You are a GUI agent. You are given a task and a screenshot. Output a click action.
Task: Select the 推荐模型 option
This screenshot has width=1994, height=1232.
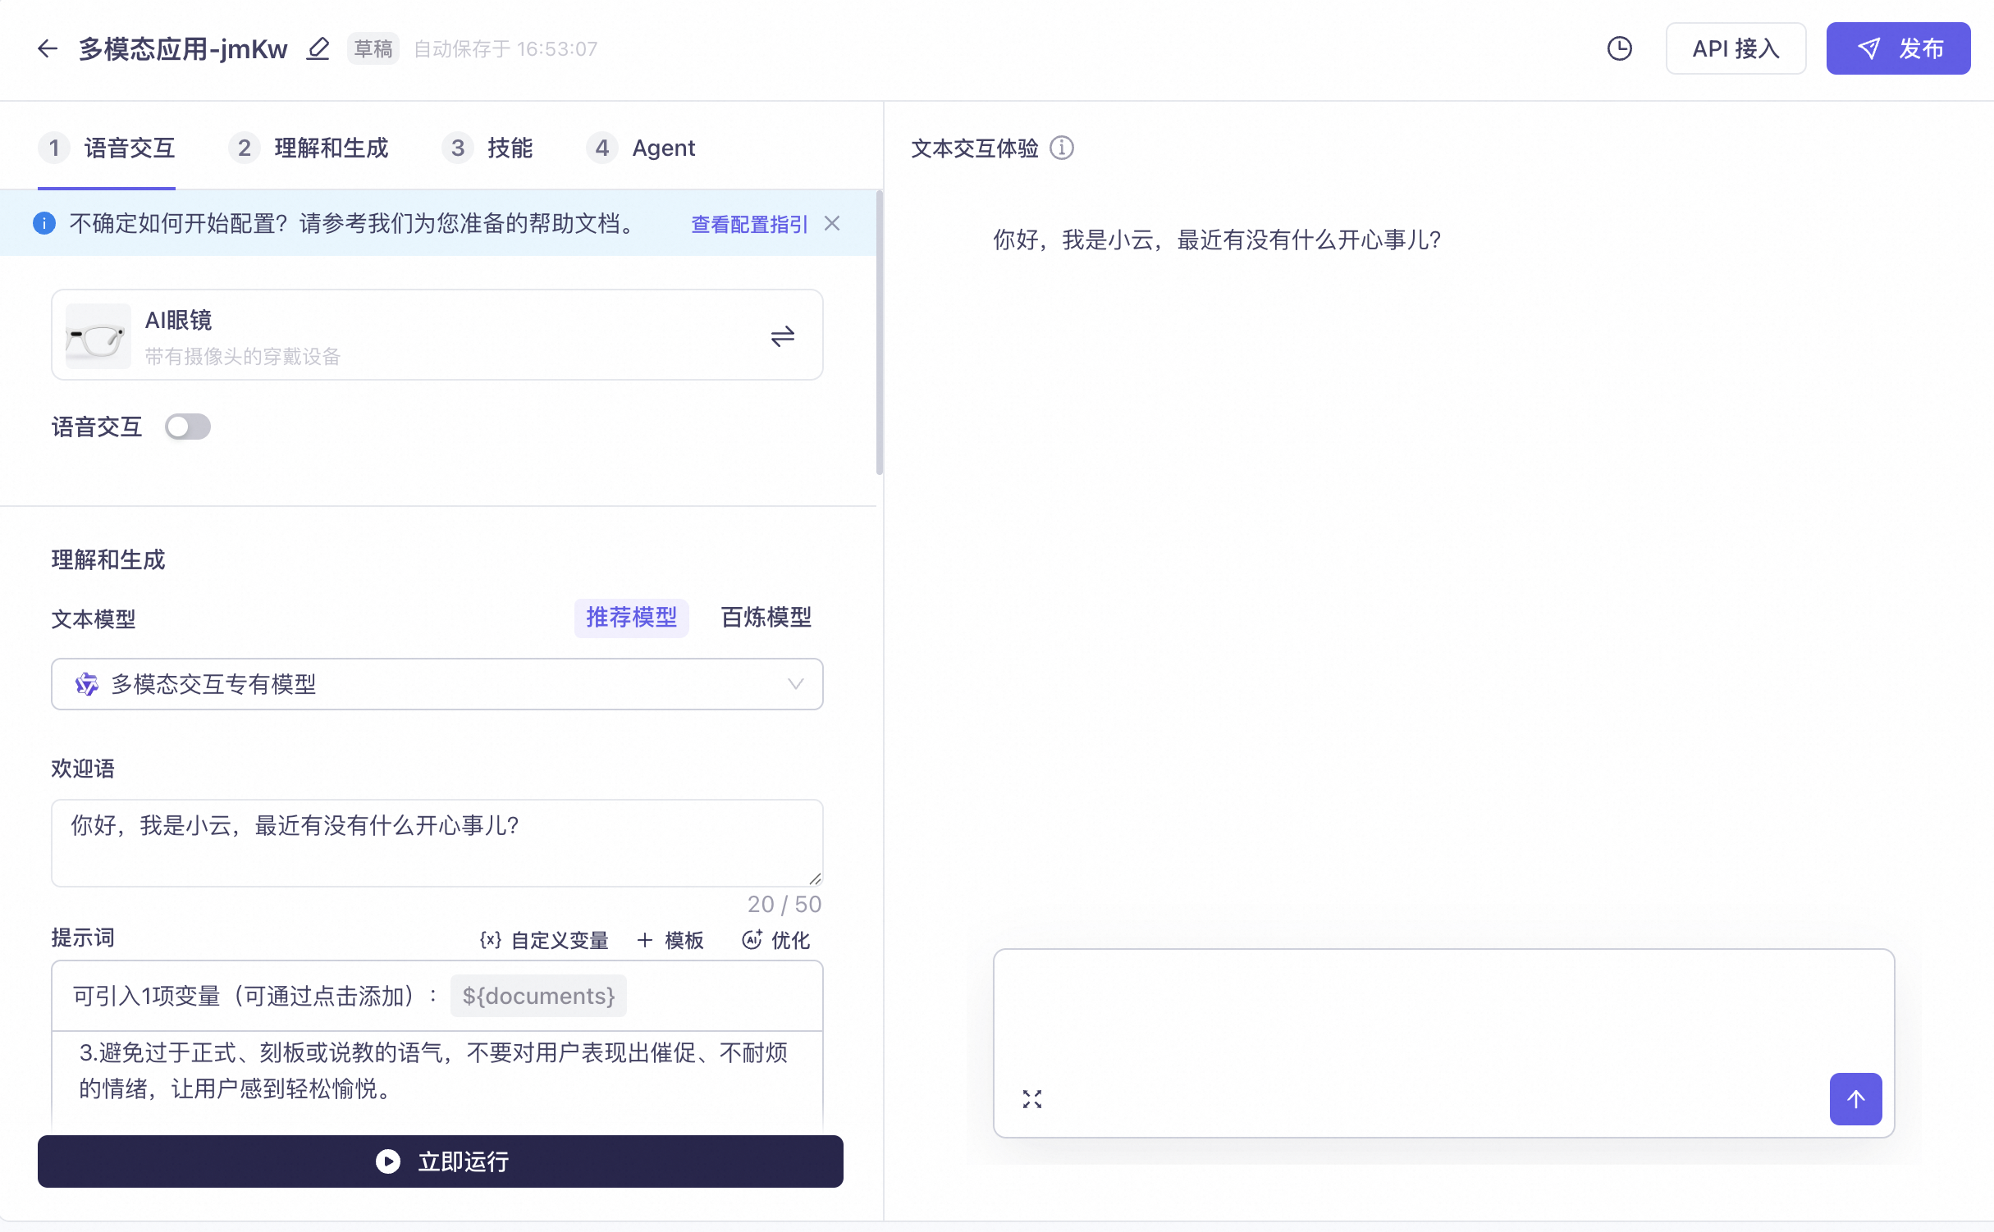coord(631,618)
